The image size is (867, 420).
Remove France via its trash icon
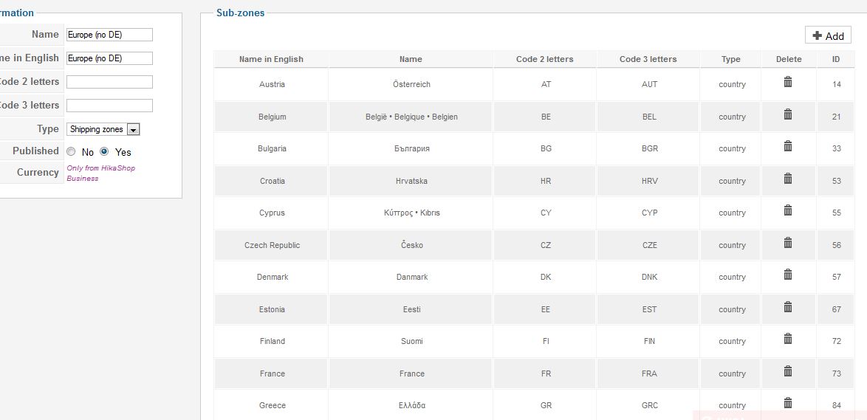788,371
